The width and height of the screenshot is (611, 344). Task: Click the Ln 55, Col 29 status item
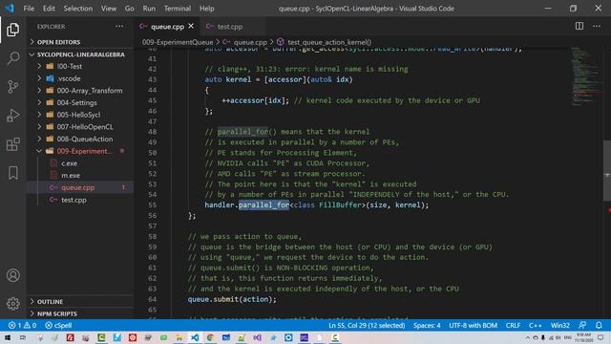click(x=367, y=325)
